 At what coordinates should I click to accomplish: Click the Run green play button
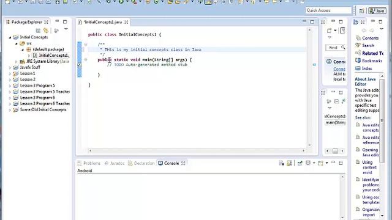pyautogui.click(x=121, y=2)
